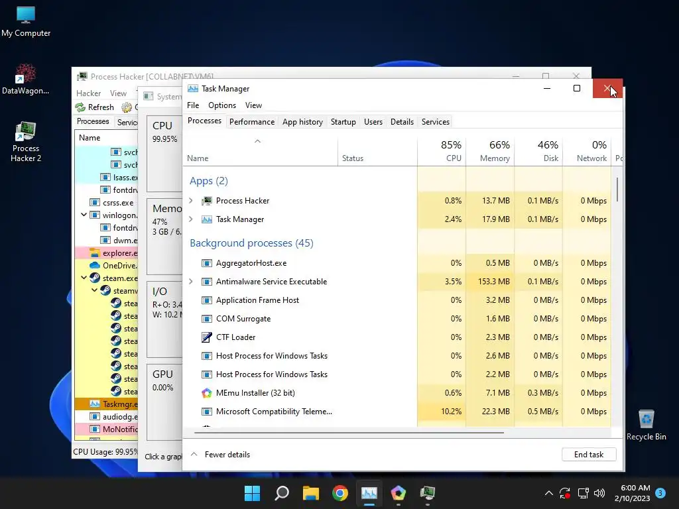Click the Task Manager vertical scrollbar
This screenshot has width=679, height=509.
pyautogui.click(x=617, y=189)
